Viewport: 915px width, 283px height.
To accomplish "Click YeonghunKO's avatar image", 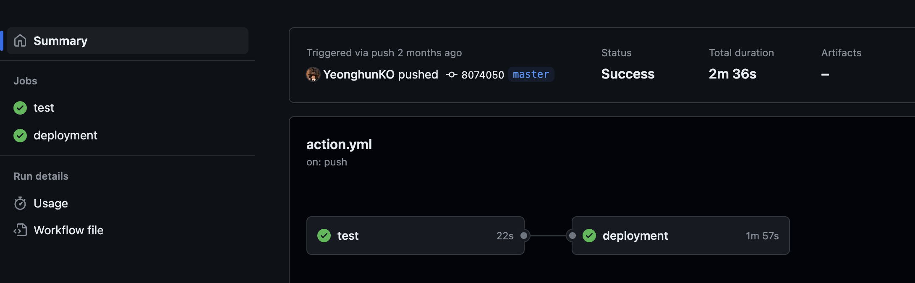I will [313, 74].
